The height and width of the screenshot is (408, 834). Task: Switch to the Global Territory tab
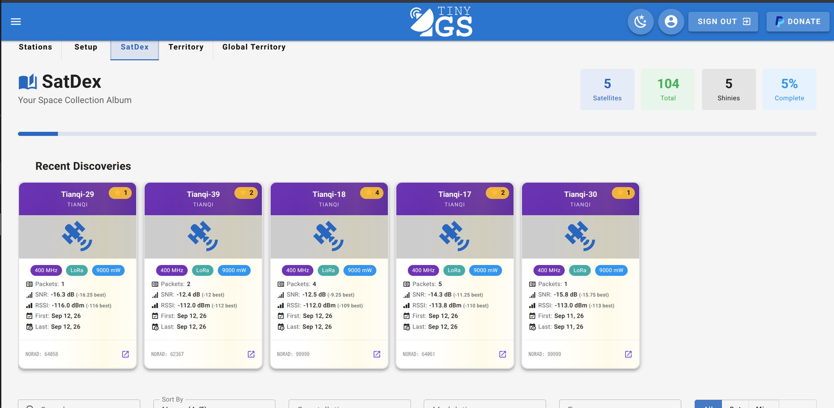[x=254, y=47]
